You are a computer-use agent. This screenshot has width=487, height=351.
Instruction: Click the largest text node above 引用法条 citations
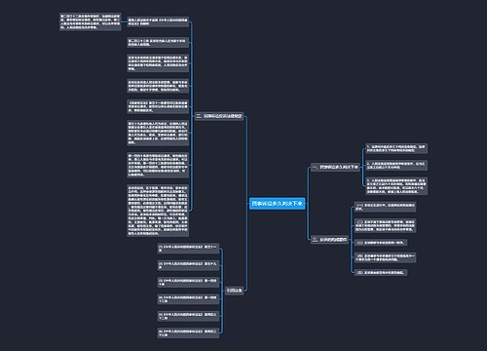point(158,211)
